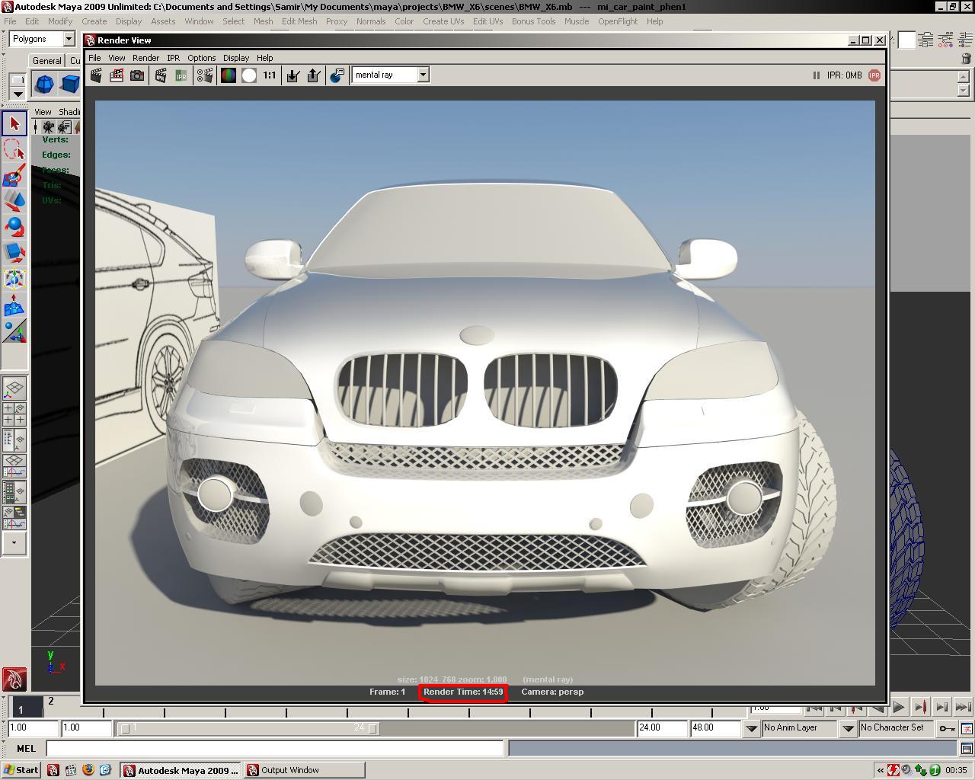Image resolution: width=975 pixels, height=780 pixels.
Task: Choose the Move tool icon
Action: pyautogui.click(x=14, y=201)
